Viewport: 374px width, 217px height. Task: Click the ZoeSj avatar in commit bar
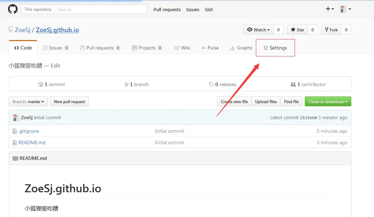pyautogui.click(x=15, y=118)
